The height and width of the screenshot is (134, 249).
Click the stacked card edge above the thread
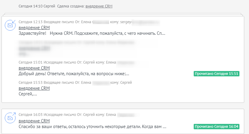(123, 15)
